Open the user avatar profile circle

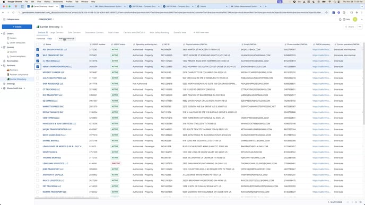(355, 20)
